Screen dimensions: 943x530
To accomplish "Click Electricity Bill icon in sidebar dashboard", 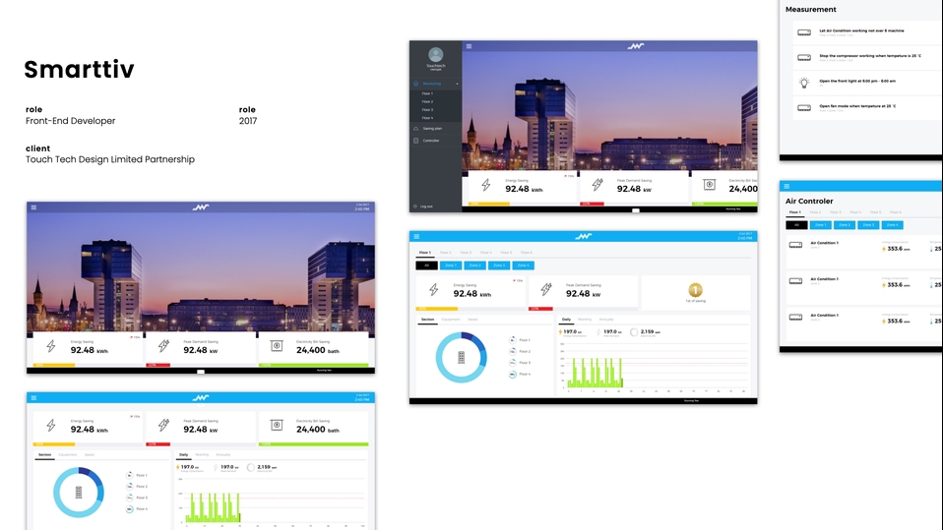I will point(710,185).
